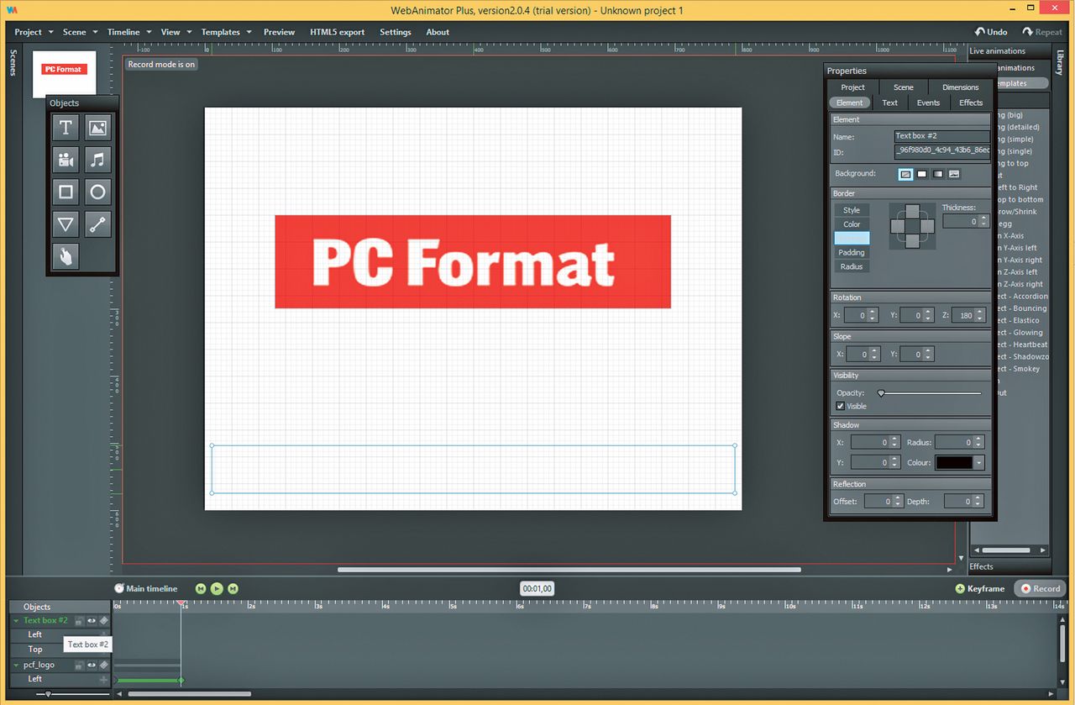Screen dimensions: 1075x705
Task: Click keyframe diamond for pcf_logo
Action: point(104,665)
